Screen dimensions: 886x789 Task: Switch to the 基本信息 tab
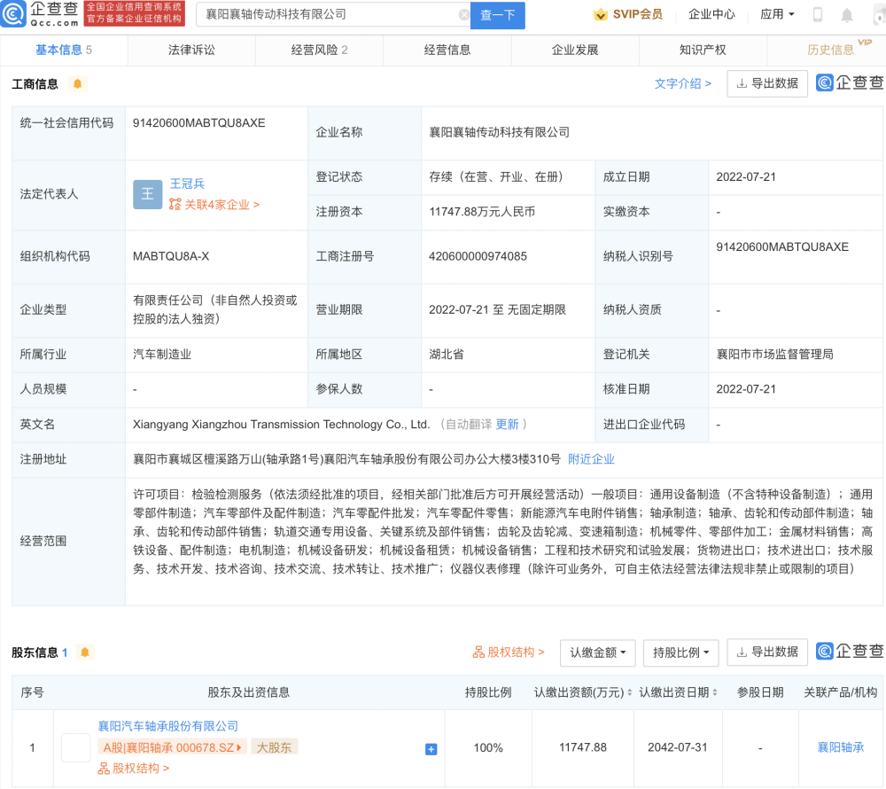click(x=64, y=51)
